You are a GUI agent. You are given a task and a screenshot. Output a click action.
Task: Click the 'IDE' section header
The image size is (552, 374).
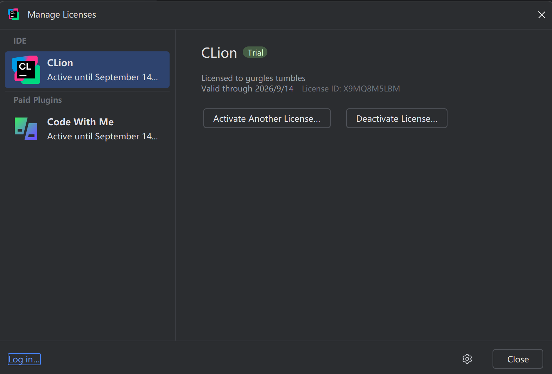(x=20, y=41)
